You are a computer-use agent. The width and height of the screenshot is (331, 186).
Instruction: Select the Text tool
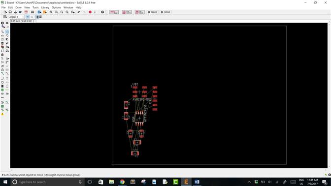coord(7,78)
